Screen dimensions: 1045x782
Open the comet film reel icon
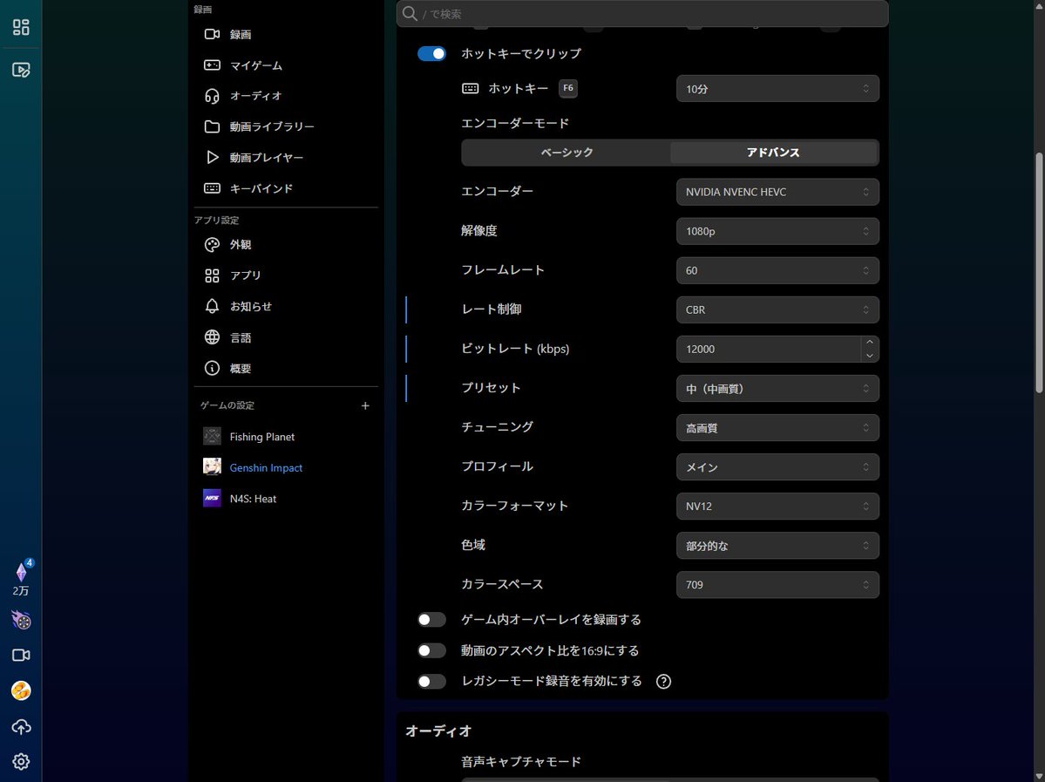(x=21, y=620)
